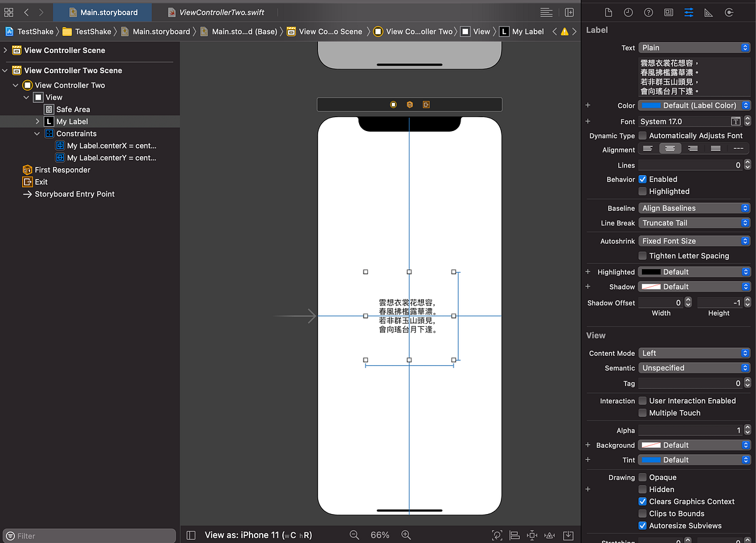Toggle the document outline sidebar icon
Image resolution: width=756 pixels, height=543 pixels.
pyautogui.click(x=192, y=535)
